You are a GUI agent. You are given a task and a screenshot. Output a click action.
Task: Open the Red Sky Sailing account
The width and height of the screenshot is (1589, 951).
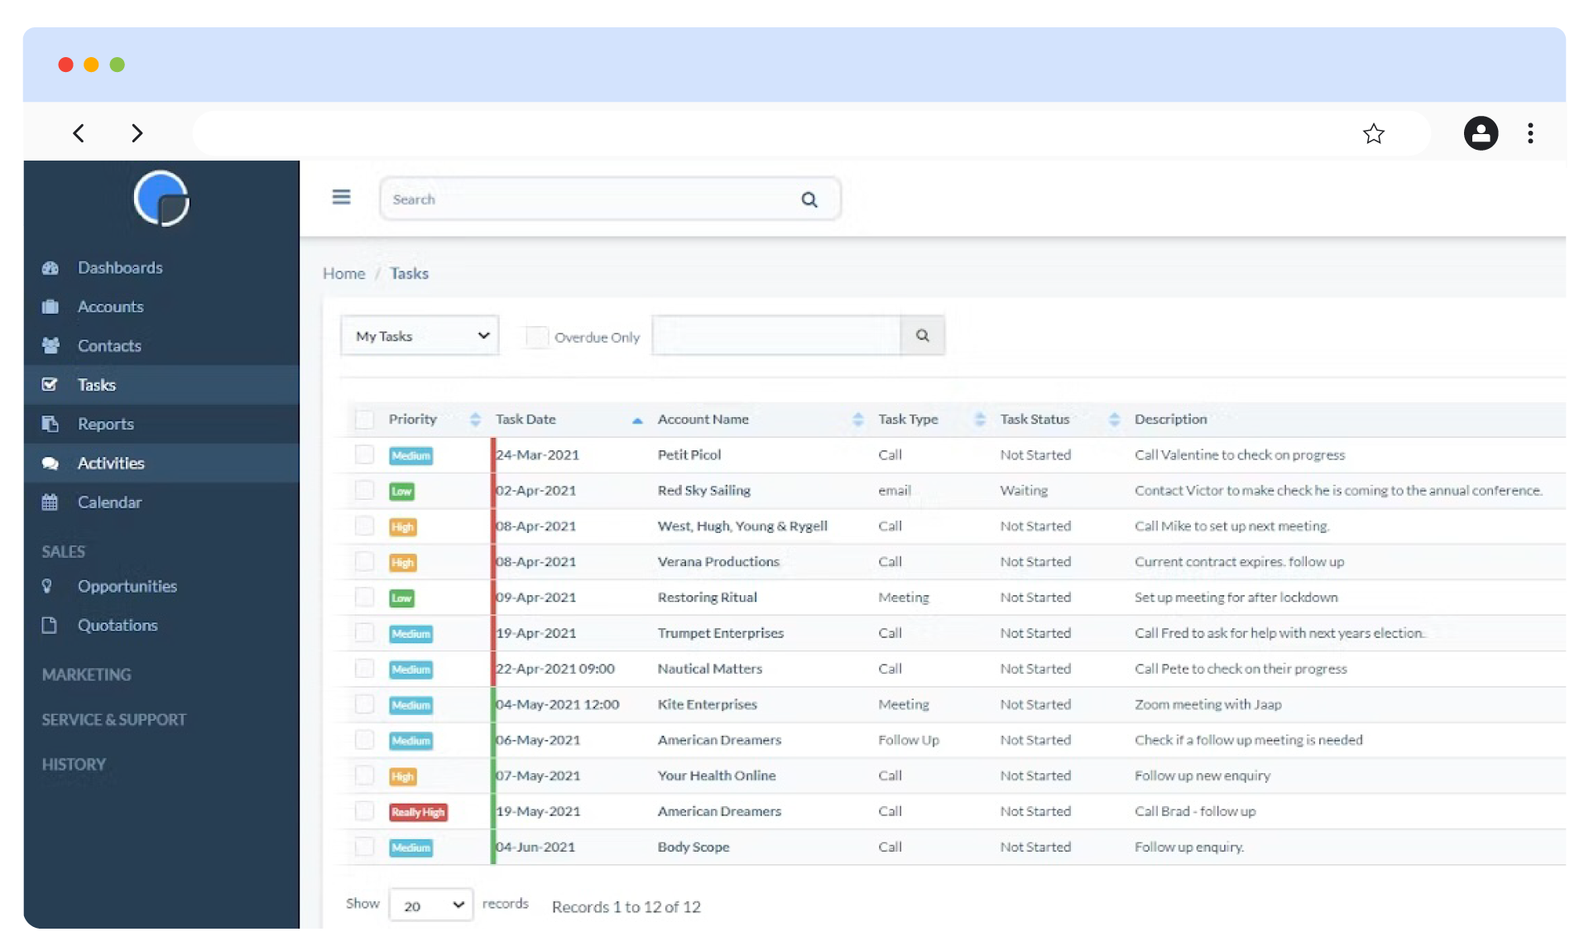click(x=703, y=490)
